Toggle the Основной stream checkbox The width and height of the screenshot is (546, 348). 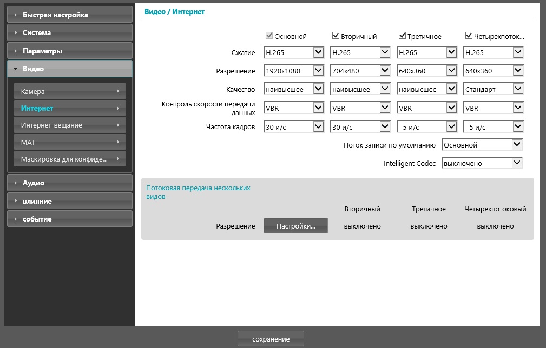click(269, 36)
